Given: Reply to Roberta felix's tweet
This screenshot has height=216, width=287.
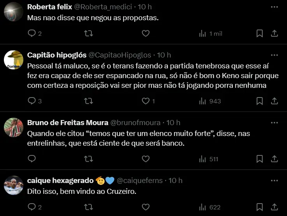Looking at the screenshot, I should pyautogui.click(x=32, y=34).
